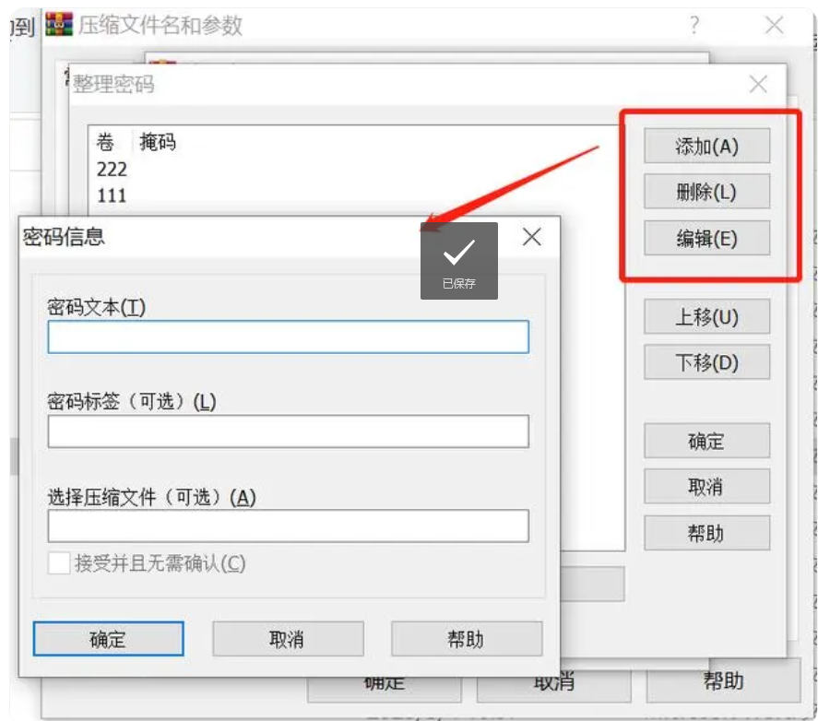
Task: Click the WinRAR icon in the title bar
Action: tap(59, 24)
